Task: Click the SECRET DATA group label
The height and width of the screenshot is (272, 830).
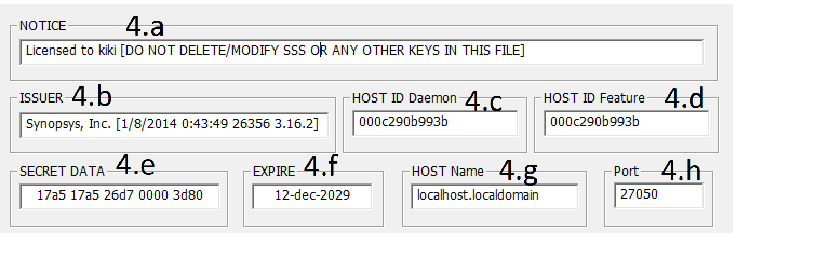Action: tap(62, 172)
